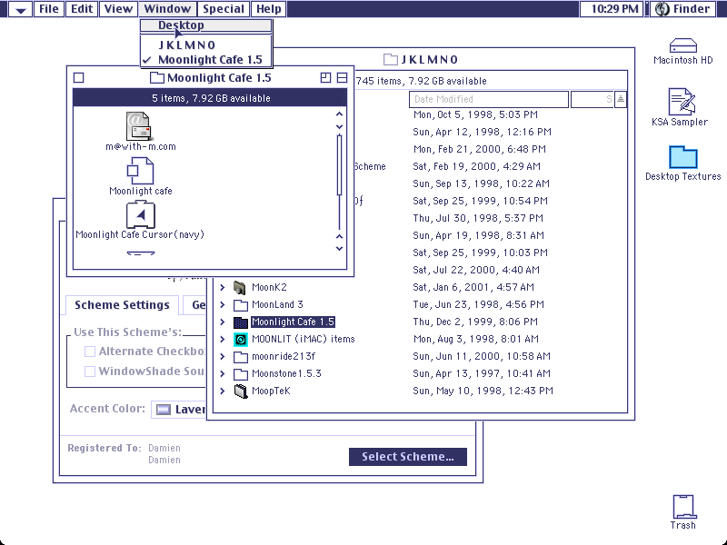727x545 pixels.
Task: Click the Select Scheme... button
Action: (x=408, y=457)
